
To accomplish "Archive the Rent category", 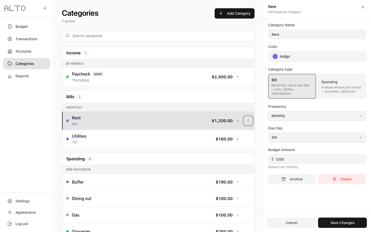I will (292, 179).
